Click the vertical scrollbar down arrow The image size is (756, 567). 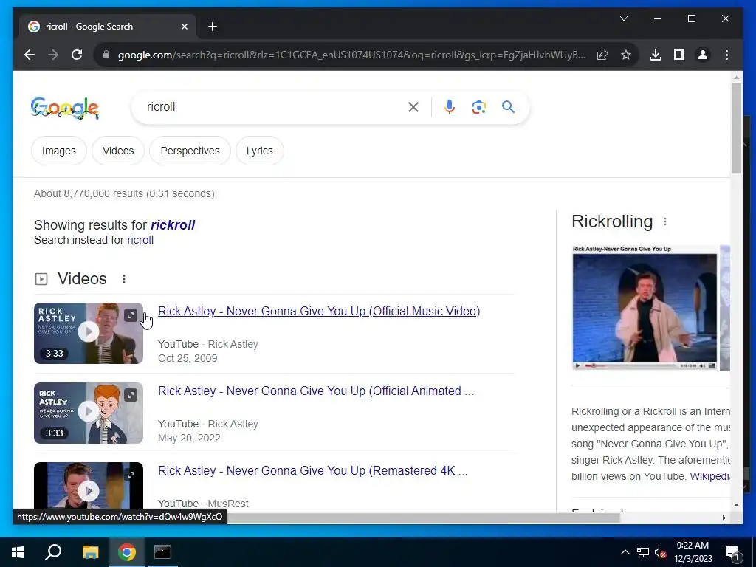point(736,505)
